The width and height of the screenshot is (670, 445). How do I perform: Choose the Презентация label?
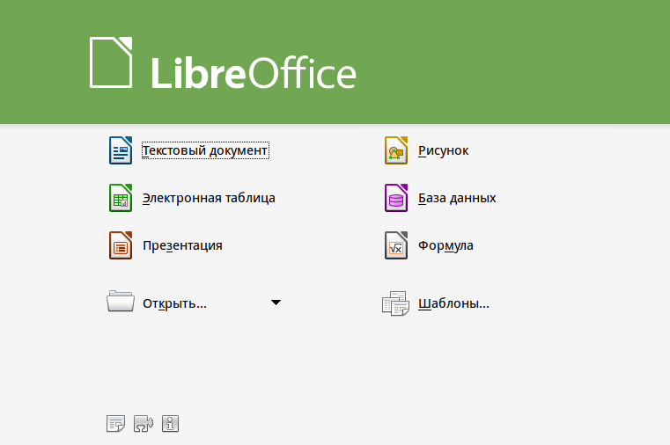[182, 245]
